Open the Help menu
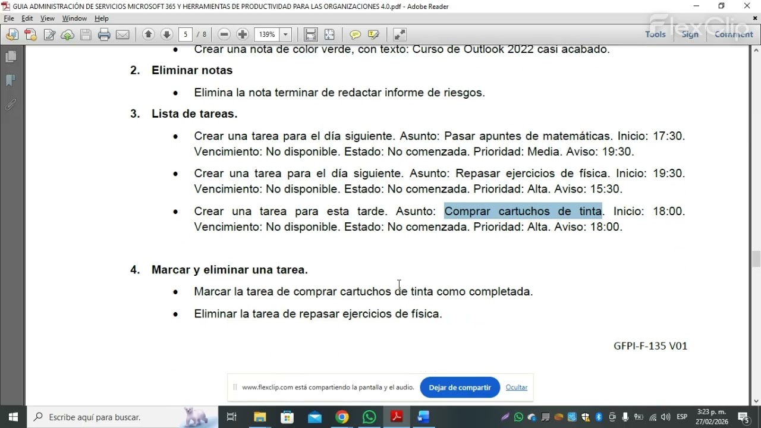 [102, 18]
